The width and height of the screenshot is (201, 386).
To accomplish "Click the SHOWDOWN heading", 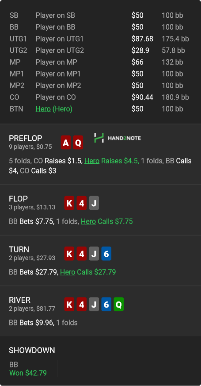I will point(32,350).
